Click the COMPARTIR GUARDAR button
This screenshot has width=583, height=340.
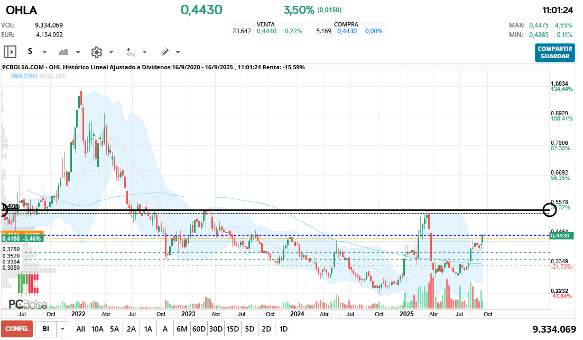coord(555,52)
